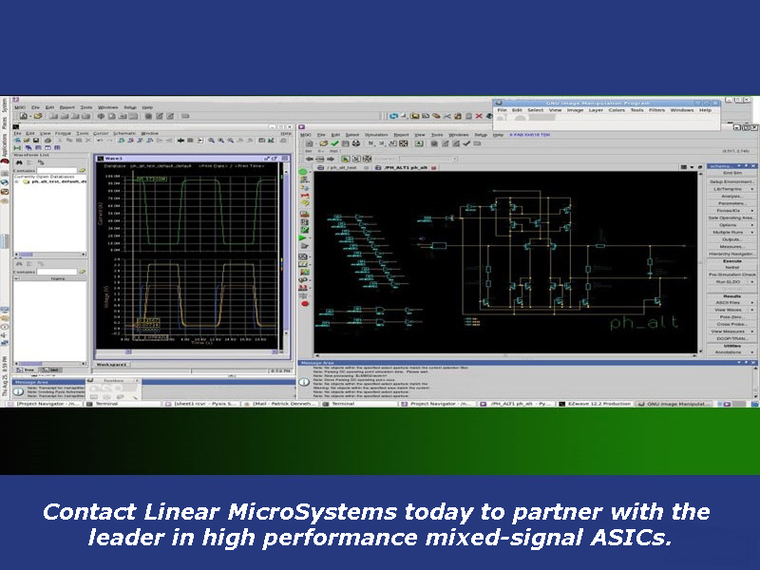Click the green checkmark icon in schematic toolbar

(x=334, y=143)
